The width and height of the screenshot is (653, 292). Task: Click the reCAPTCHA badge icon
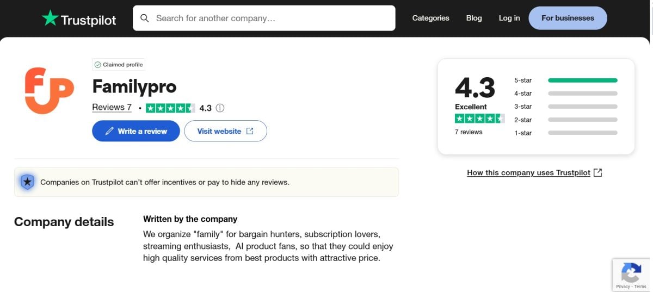tap(631, 273)
